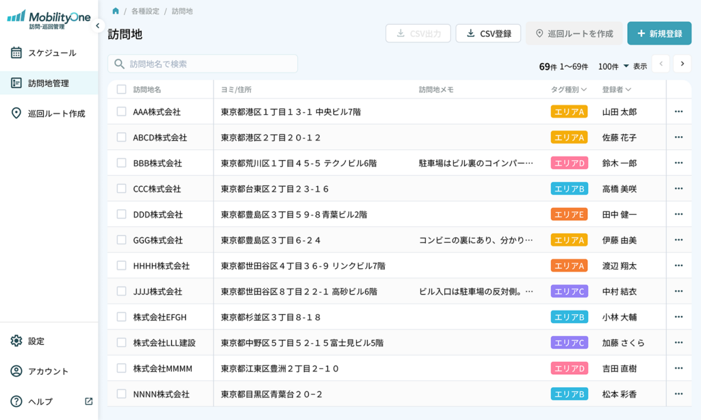The height and width of the screenshot is (420, 701).
Task: Click the CSV登録 button
Action: [x=488, y=34]
